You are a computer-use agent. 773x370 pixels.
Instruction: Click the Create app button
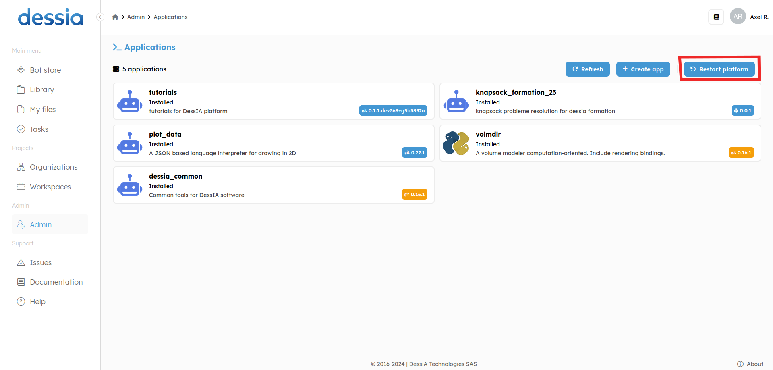[x=643, y=69]
